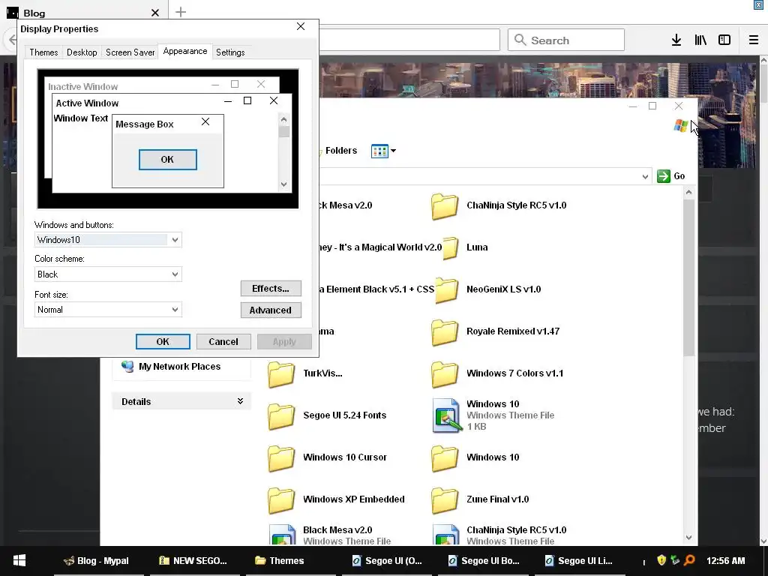Switch to Themes taskbar button
Image resolution: width=768 pixels, height=576 pixels.
click(x=290, y=561)
